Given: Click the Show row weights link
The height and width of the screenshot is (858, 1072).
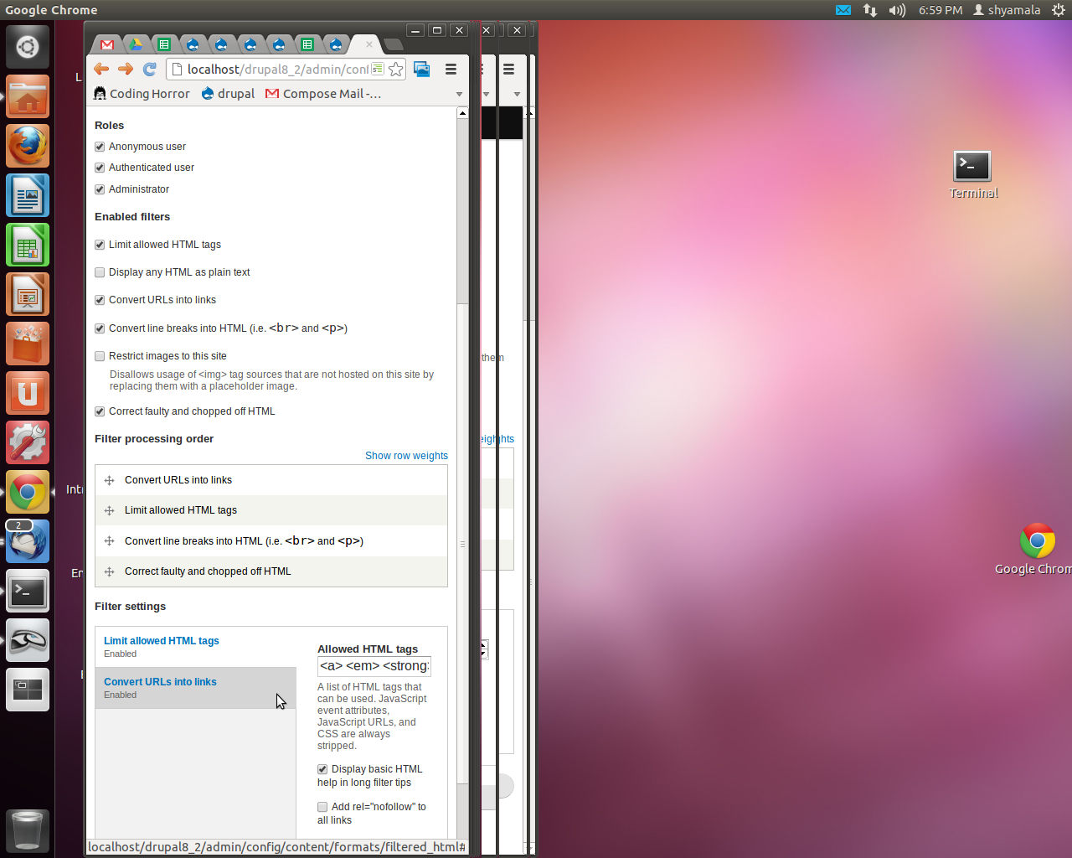Looking at the screenshot, I should click(x=406, y=456).
